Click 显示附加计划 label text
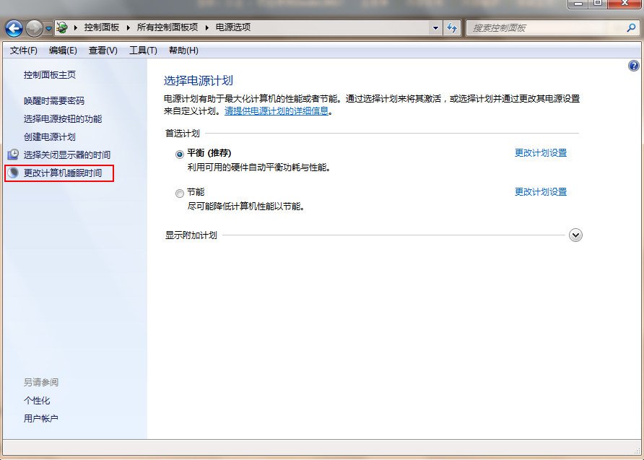 tap(191, 235)
